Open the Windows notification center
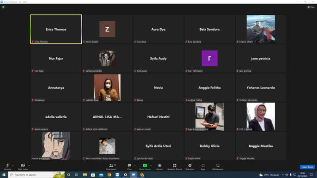Image resolution: width=317 pixels, height=178 pixels. [312, 175]
